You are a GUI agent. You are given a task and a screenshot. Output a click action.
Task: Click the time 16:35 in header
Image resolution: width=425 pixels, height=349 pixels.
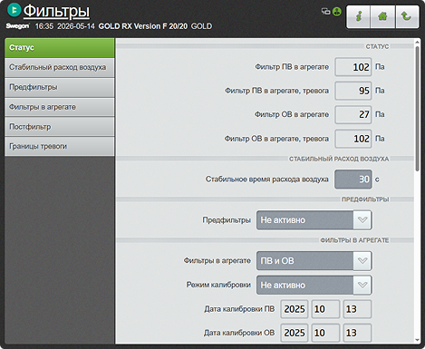coord(44,26)
